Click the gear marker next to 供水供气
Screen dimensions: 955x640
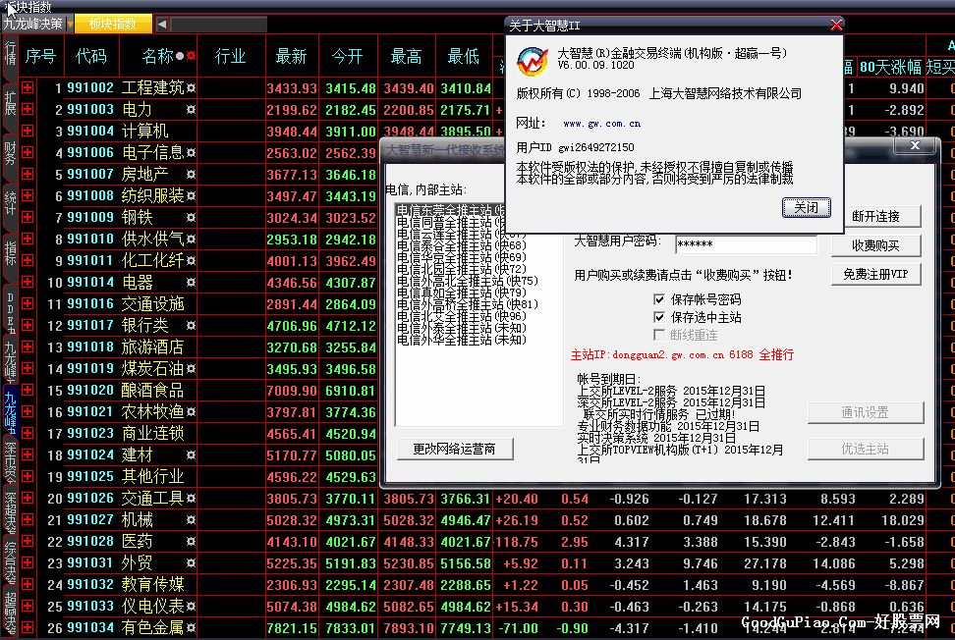point(192,240)
